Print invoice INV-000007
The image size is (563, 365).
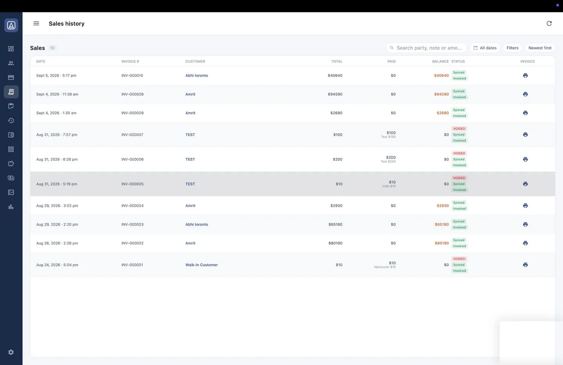click(525, 135)
